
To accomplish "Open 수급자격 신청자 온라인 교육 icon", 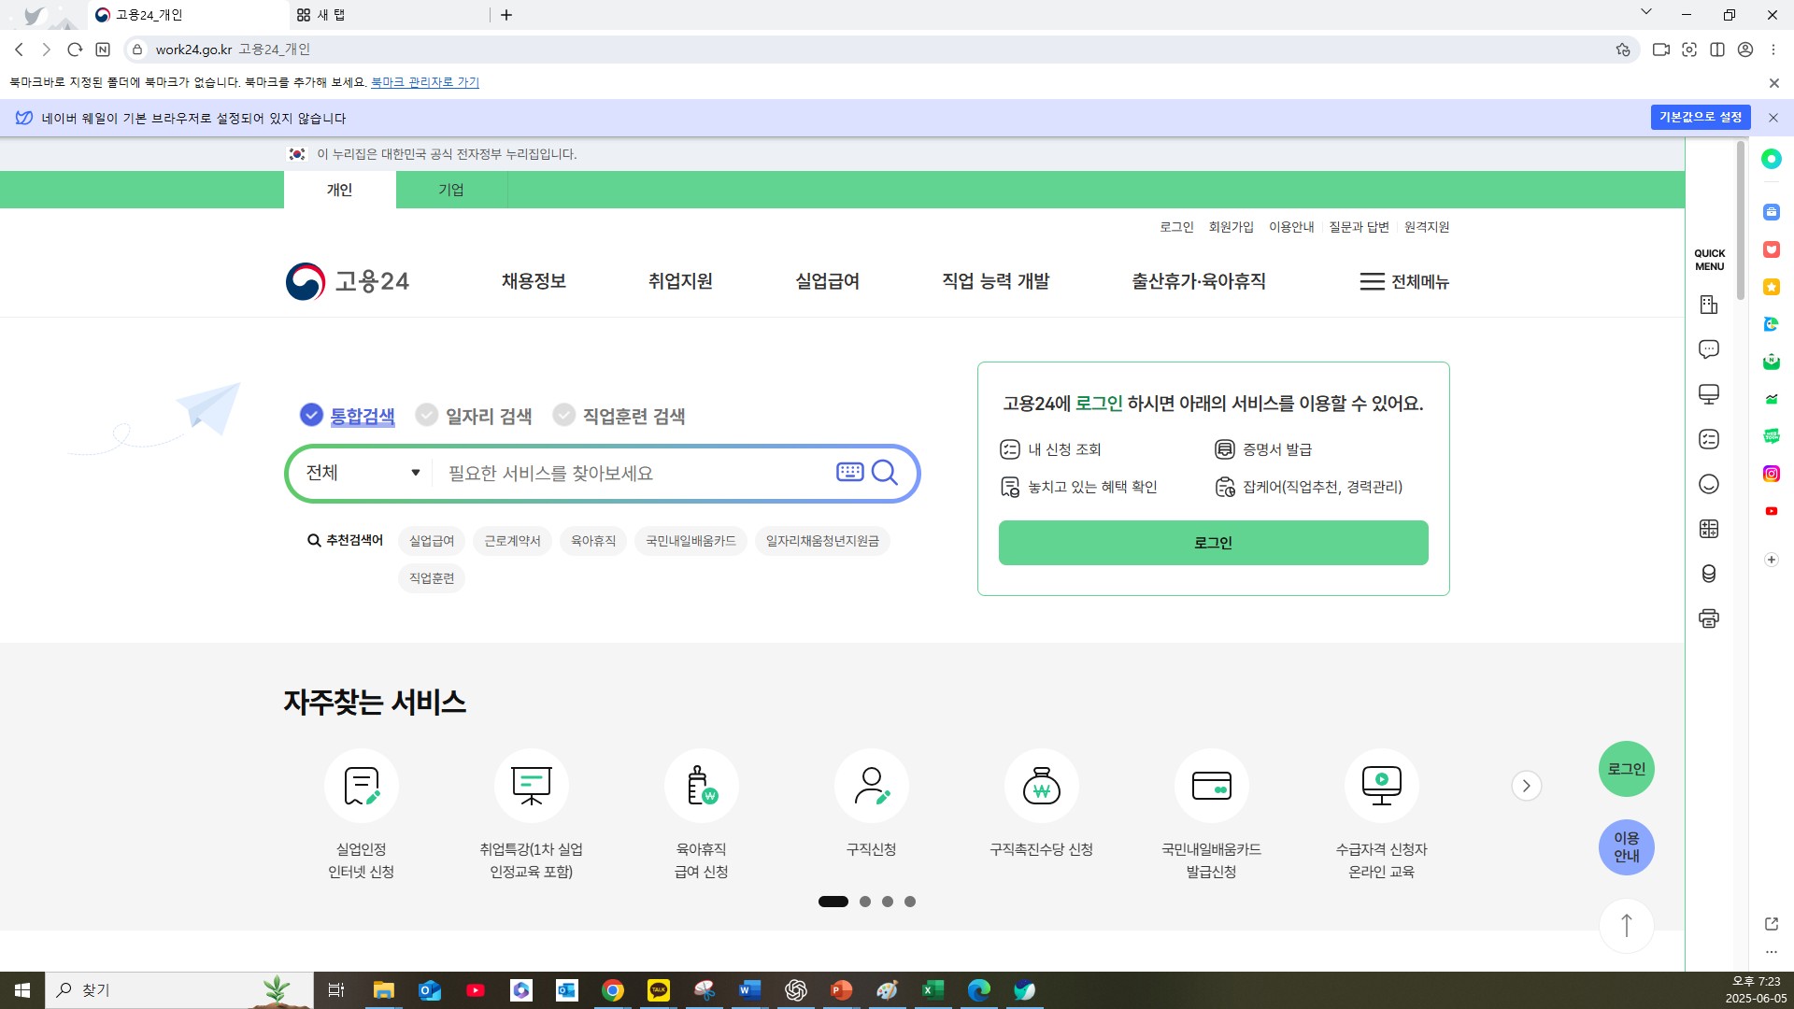I will pyautogui.click(x=1382, y=786).
